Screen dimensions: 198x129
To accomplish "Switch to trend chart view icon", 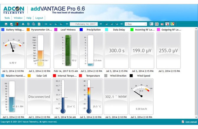I will click(x=151, y=24).
